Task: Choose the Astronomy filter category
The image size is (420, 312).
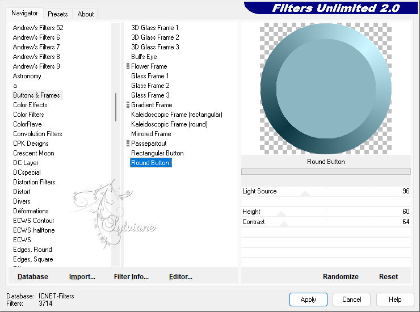Action: pos(27,76)
